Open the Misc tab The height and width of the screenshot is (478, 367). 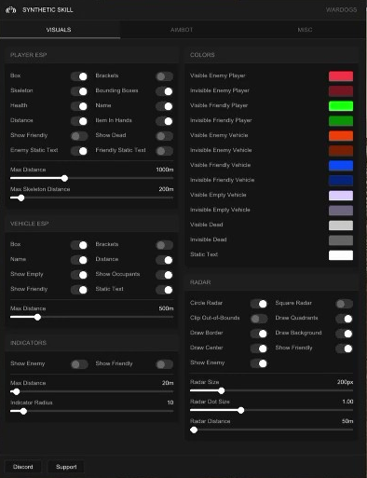click(305, 30)
